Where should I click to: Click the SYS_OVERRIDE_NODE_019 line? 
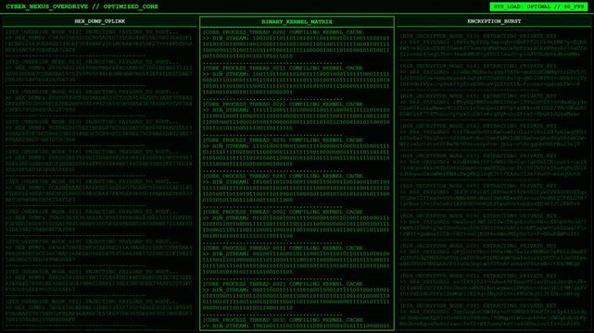click(x=92, y=242)
